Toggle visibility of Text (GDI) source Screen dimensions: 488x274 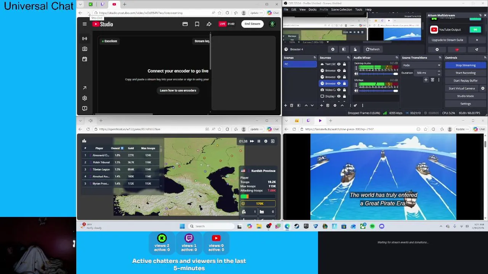pos(339,64)
